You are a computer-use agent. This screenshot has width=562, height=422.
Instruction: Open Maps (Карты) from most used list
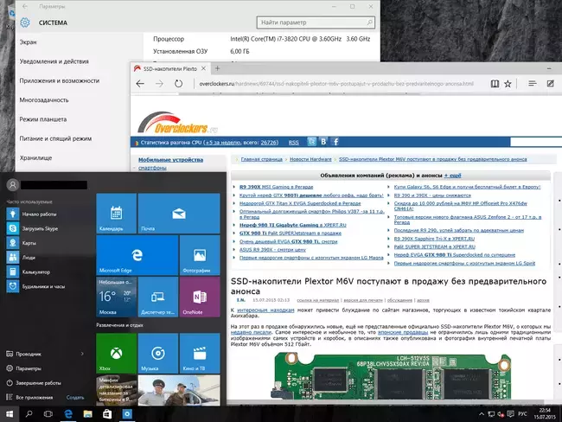point(29,243)
